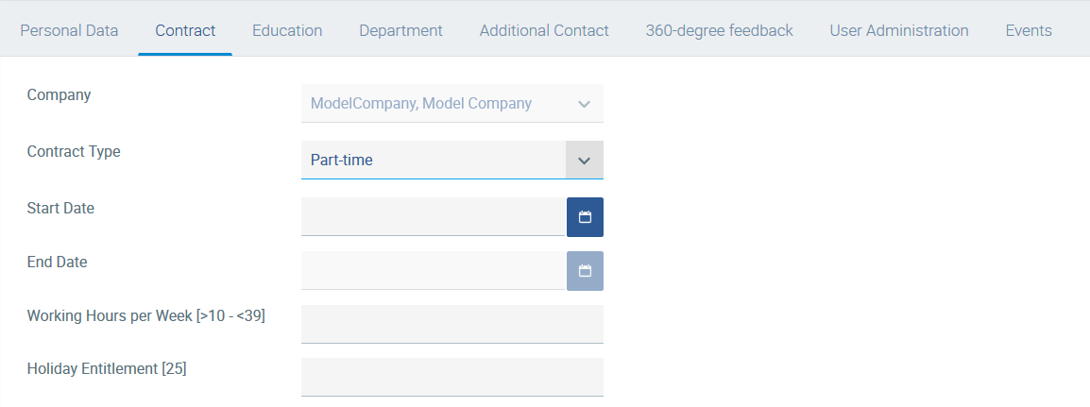This screenshot has width=1090, height=407.
Task: Focus the Start Date input field
Action: click(434, 216)
